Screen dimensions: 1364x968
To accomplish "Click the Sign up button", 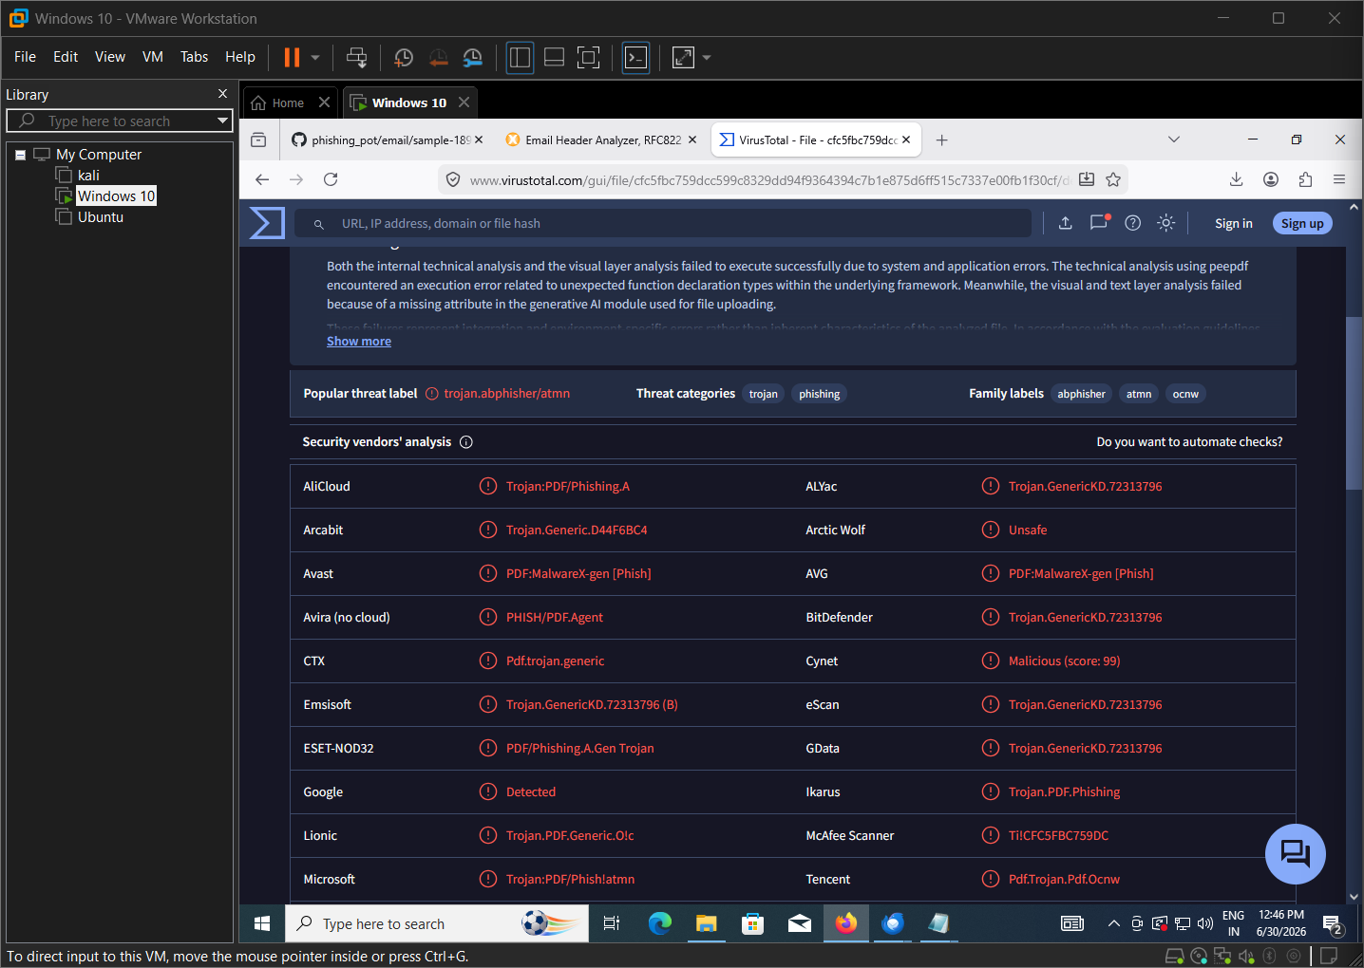I will [x=1301, y=223].
